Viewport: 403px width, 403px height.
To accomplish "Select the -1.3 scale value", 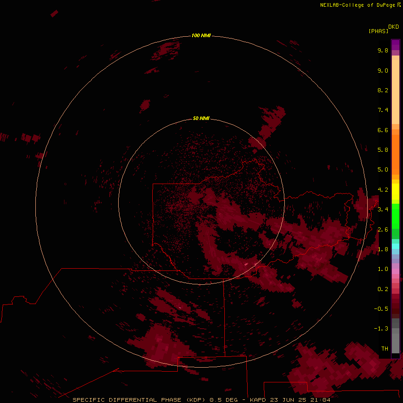I will (381, 329).
